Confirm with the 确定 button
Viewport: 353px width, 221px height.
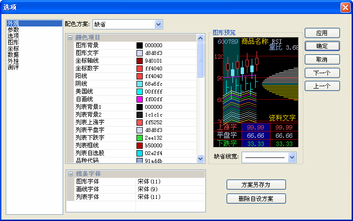click(x=322, y=46)
